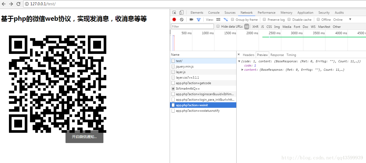
Task: Enable Group by frame checkbox
Action: pos(233,19)
